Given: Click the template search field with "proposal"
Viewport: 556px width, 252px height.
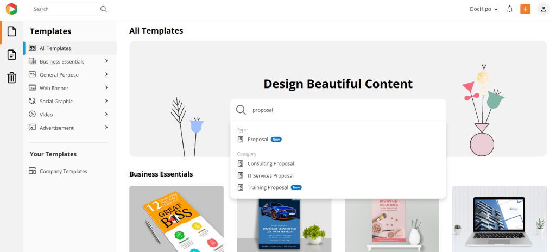Looking at the screenshot, I should pos(342,110).
